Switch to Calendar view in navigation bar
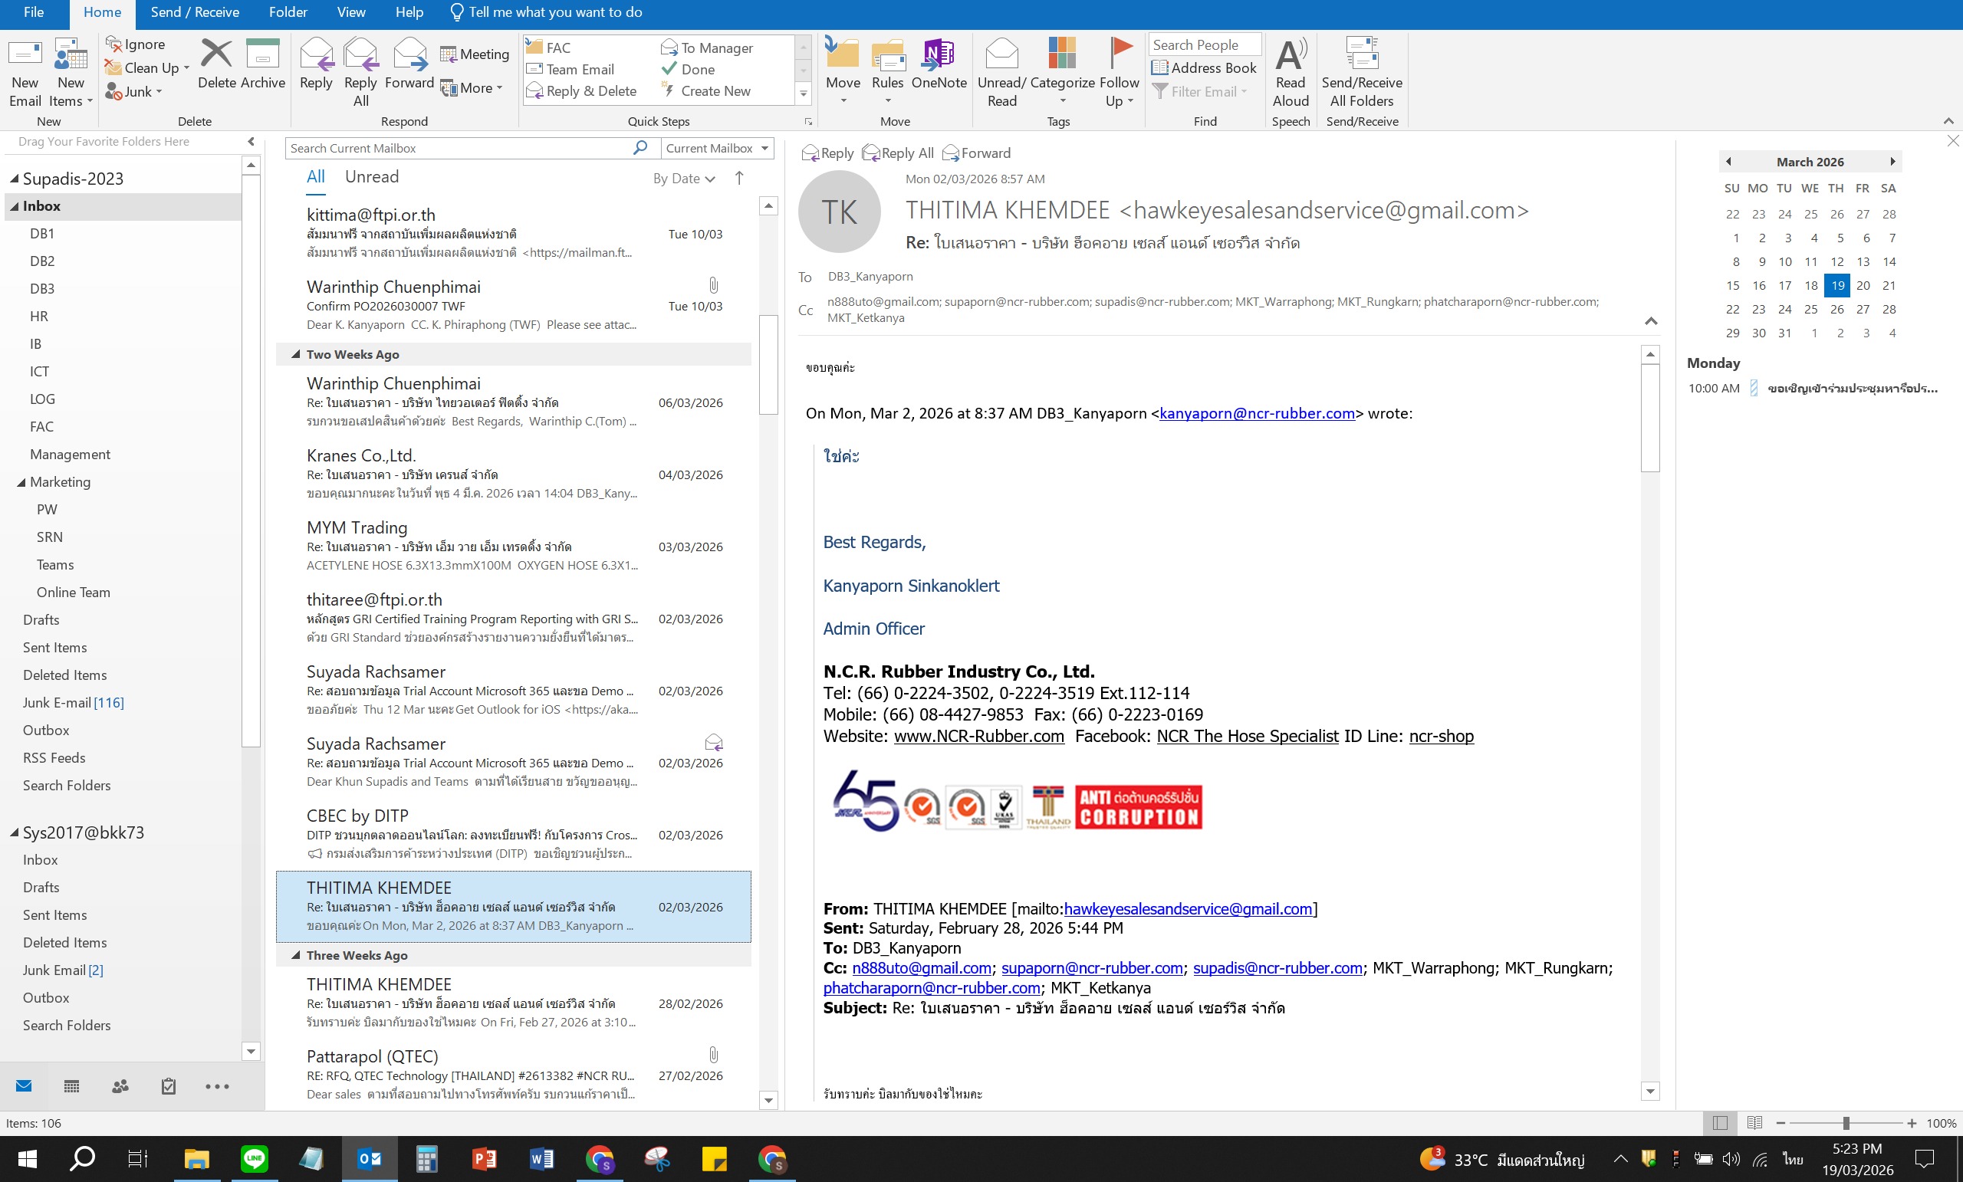Image resolution: width=1963 pixels, height=1182 pixels. 72,1086
